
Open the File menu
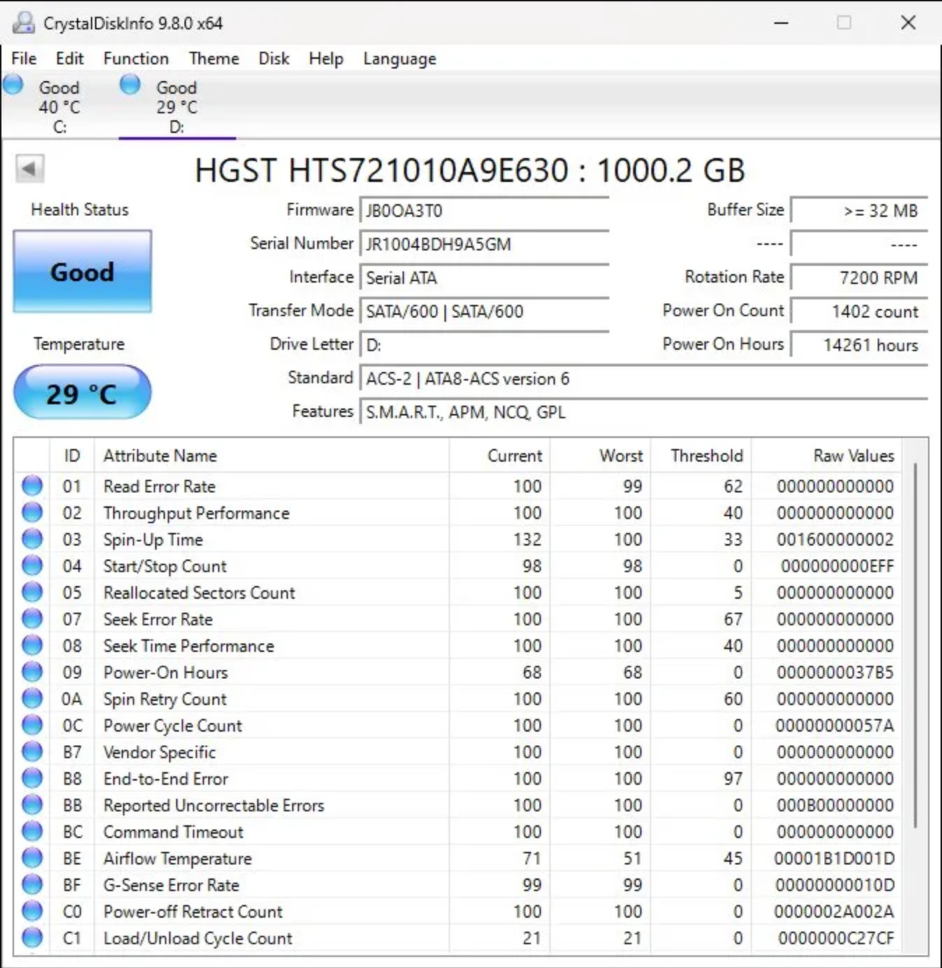(x=24, y=59)
